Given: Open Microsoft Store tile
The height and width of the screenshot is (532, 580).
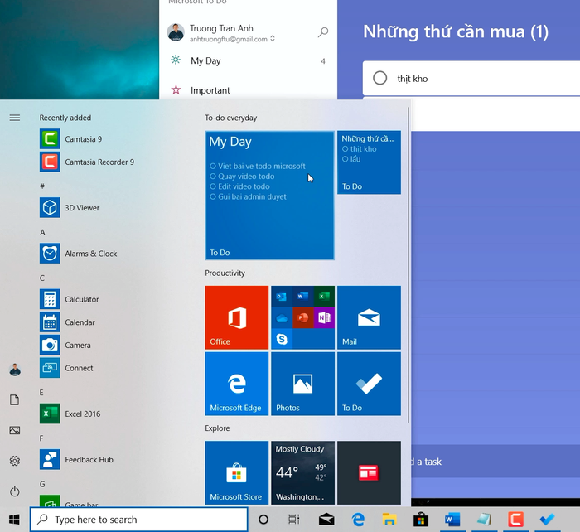Looking at the screenshot, I should click(237, 472).
